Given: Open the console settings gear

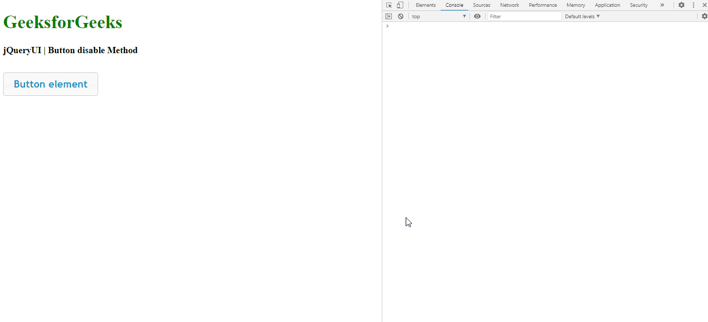Looking at the screenshot, I should point(705,16).
